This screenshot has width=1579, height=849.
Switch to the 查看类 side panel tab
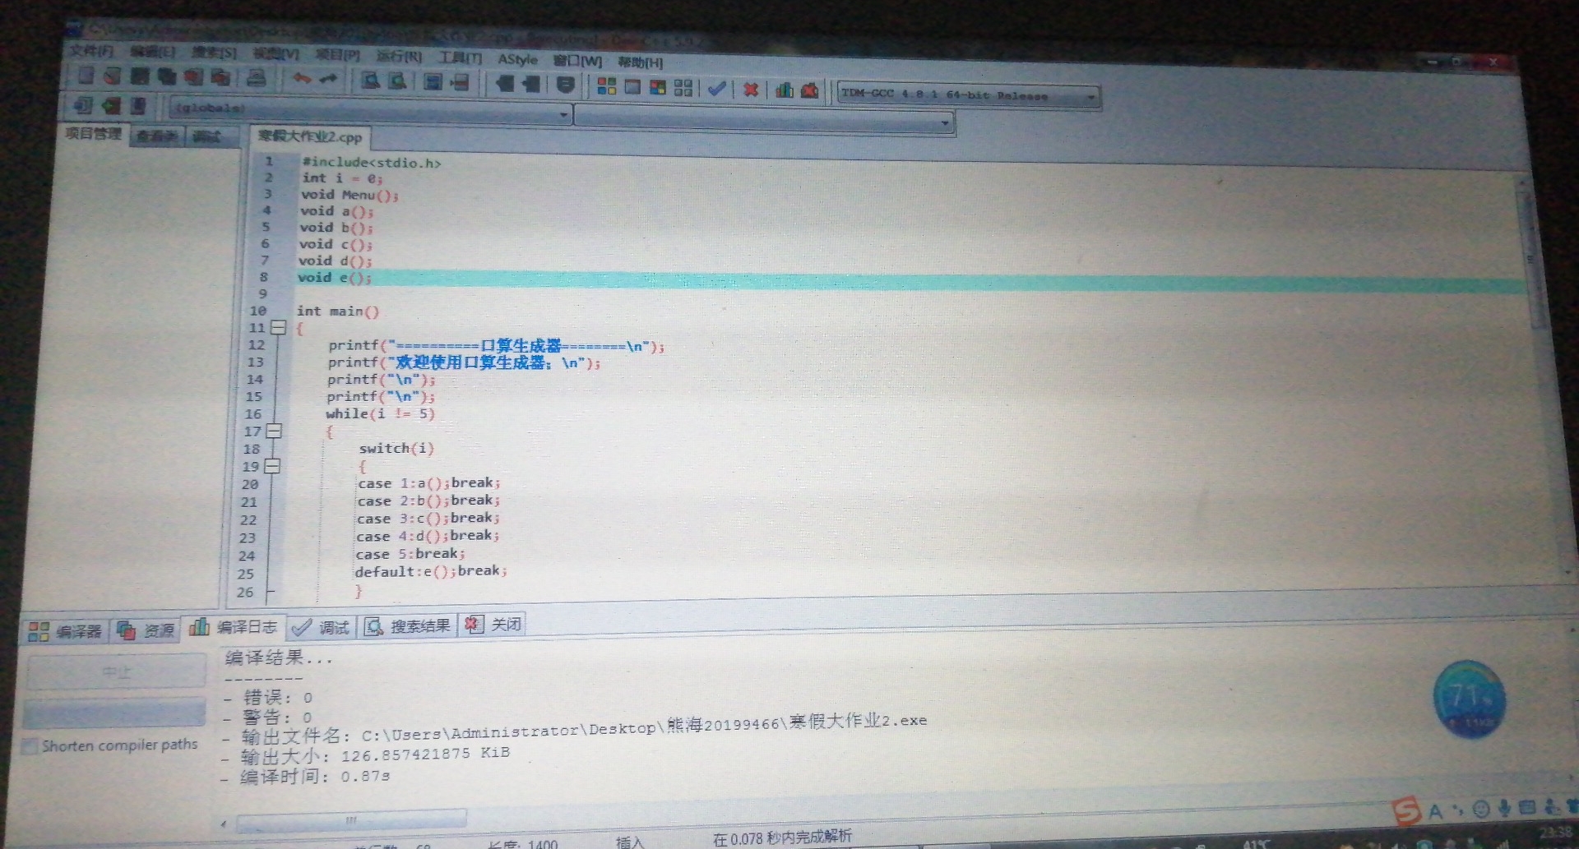(x=157, y=136)
